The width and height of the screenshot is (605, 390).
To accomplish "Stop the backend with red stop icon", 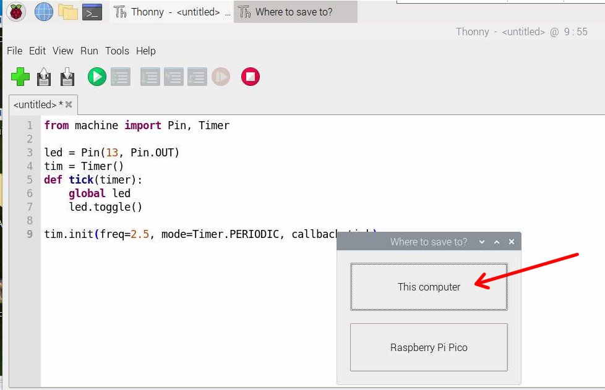I will click(x=251, y=77).
